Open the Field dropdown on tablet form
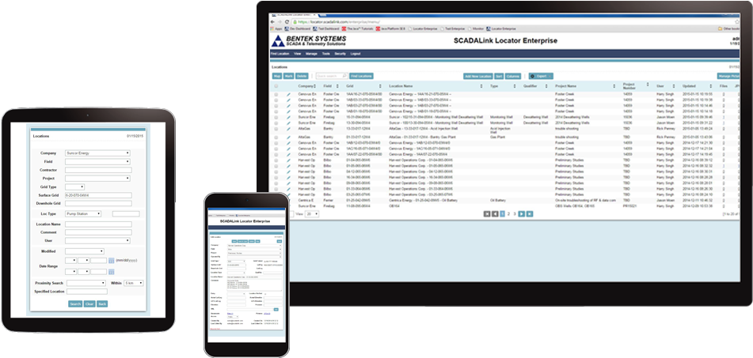This screenshot has height=358, width=753. tap(97, 161)
